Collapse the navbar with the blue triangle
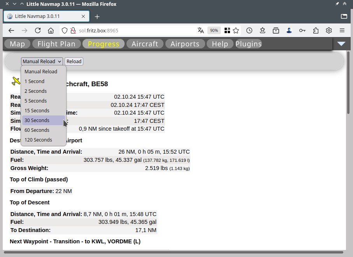The width and height of the screenshot is (353, 257). click(341, 44)
